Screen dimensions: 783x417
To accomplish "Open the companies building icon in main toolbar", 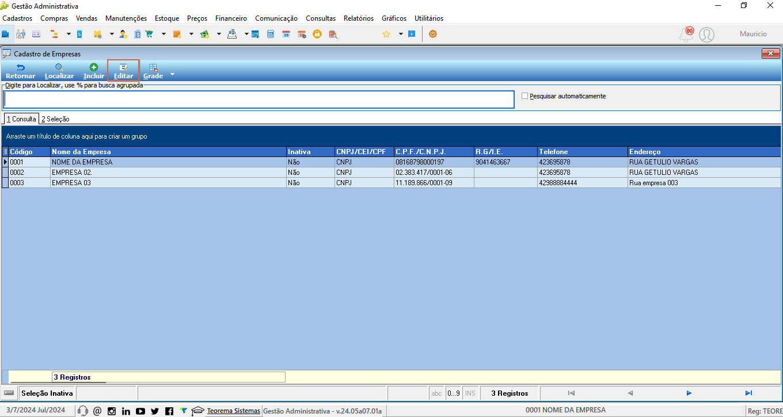I will 5,35.
